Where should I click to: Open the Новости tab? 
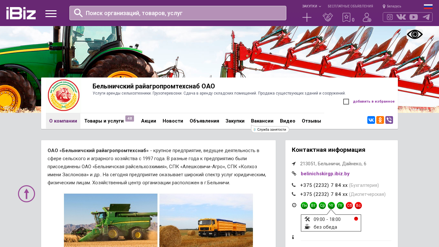click(173, 121)
